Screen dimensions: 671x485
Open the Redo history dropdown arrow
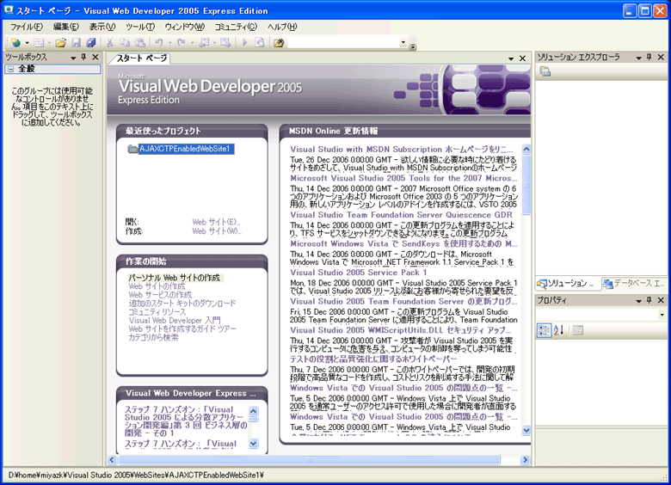[192, 43]
